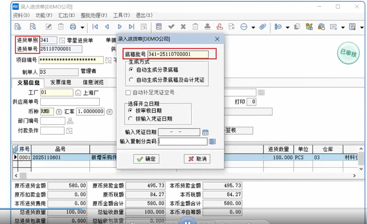
Task: Click the new document toolbar icon
Action: point(18,27)
